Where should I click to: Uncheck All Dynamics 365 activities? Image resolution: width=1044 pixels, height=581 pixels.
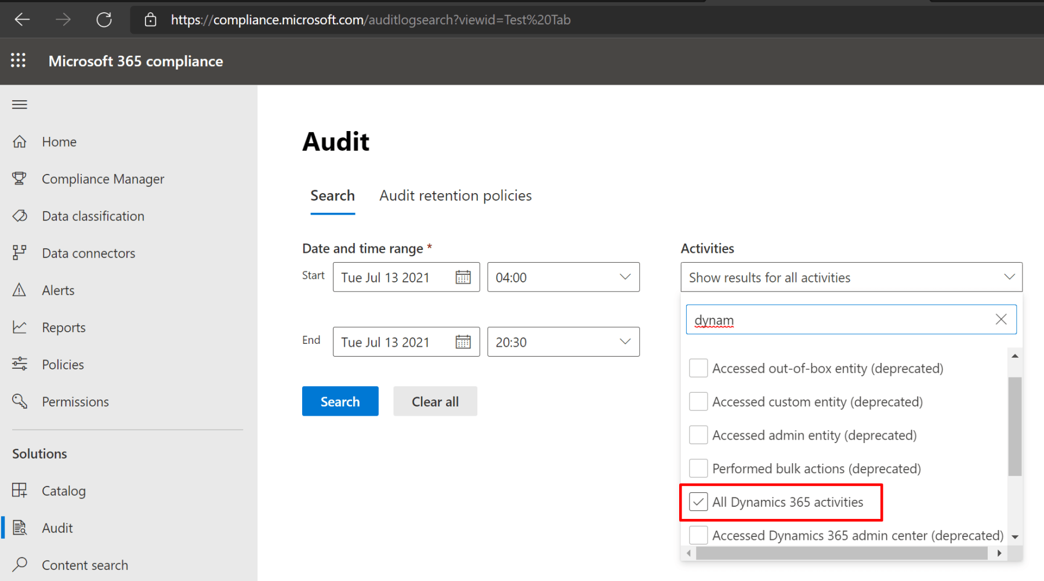(698, 502)
